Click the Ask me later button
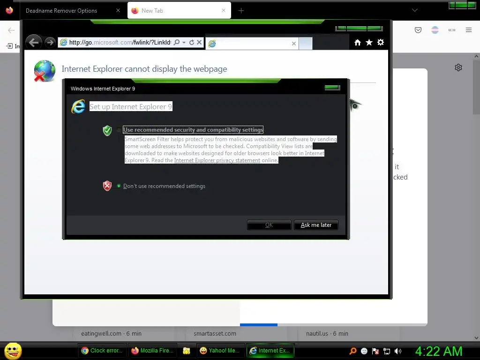Viewport: 480px width, 360px height. coord(316,225)
